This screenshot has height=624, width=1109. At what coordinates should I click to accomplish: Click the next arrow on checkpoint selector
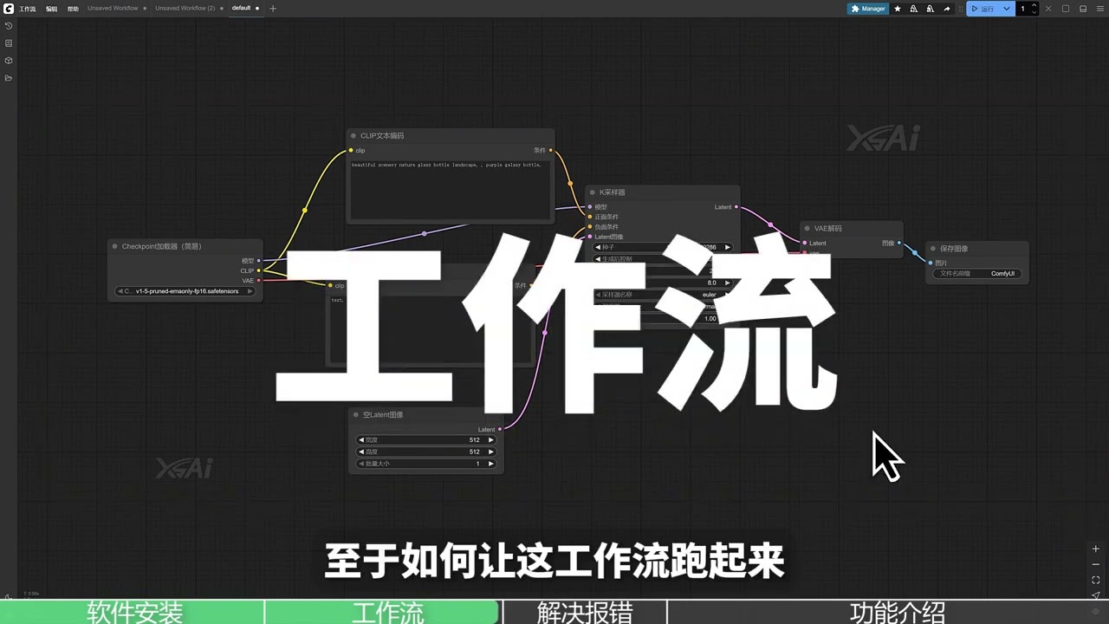(250, 291)
